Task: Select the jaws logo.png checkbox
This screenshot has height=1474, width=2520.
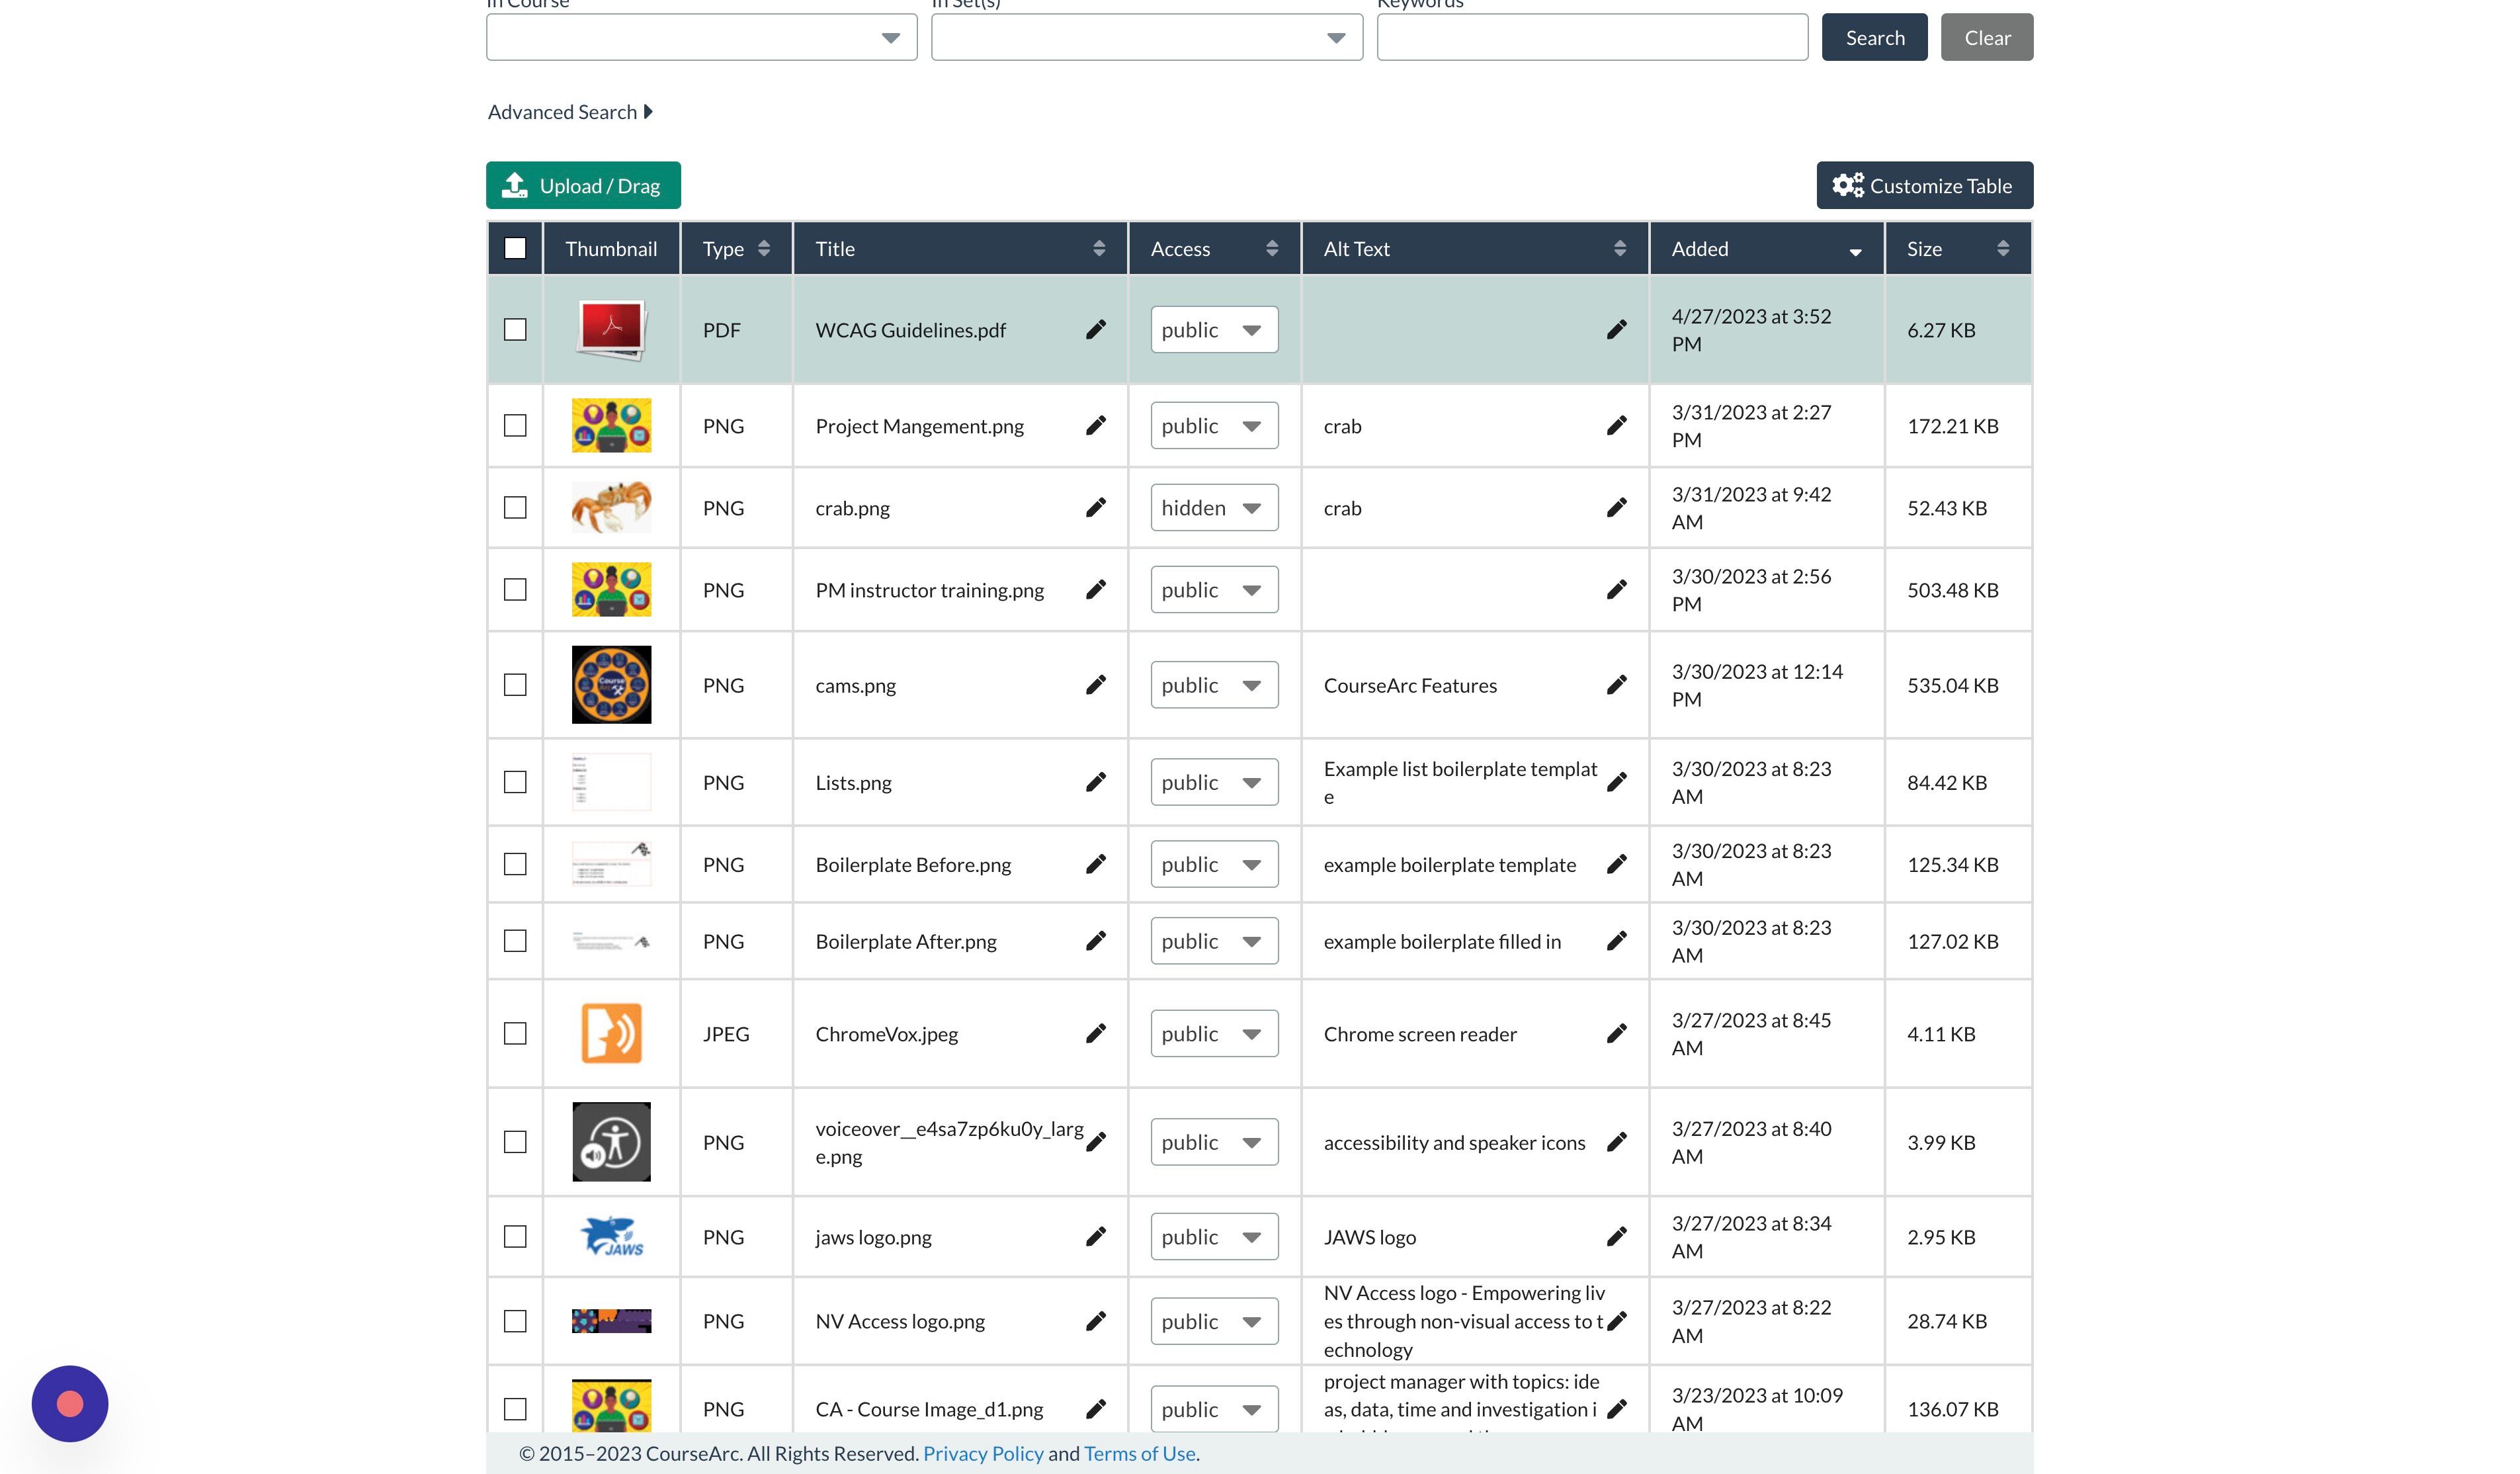Action: point(515,1236)
